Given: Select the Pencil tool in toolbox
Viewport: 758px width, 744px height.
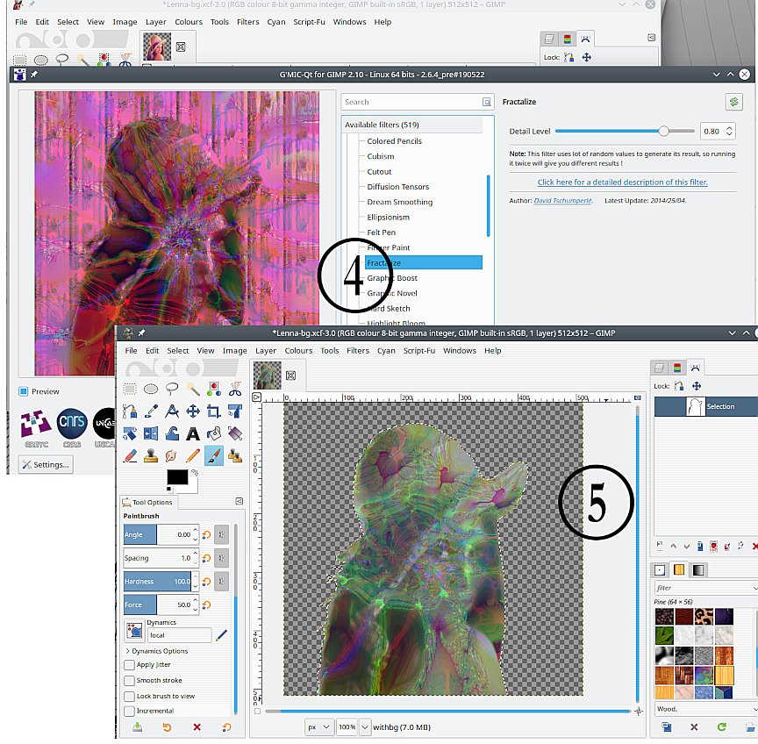Looking at the screenshot, I should 193,456.
